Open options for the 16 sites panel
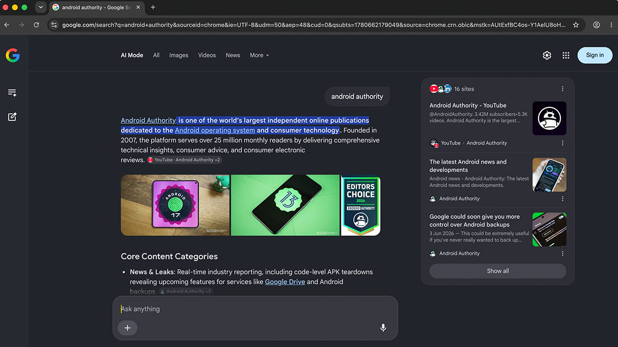The width and height of the screenshot is (618, 347). tap(562, 89)
